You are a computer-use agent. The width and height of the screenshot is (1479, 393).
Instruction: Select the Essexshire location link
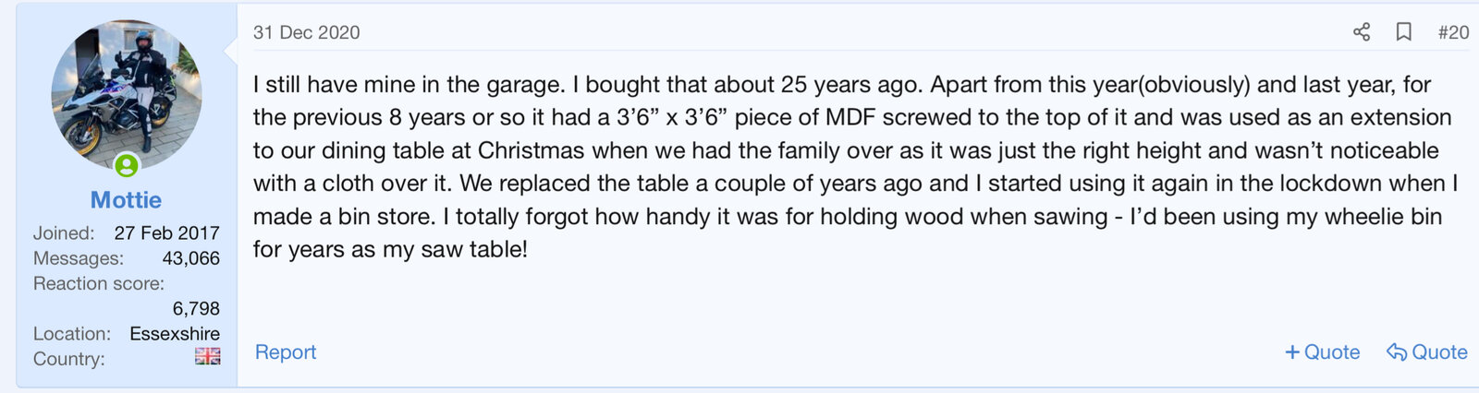[175, 334]
